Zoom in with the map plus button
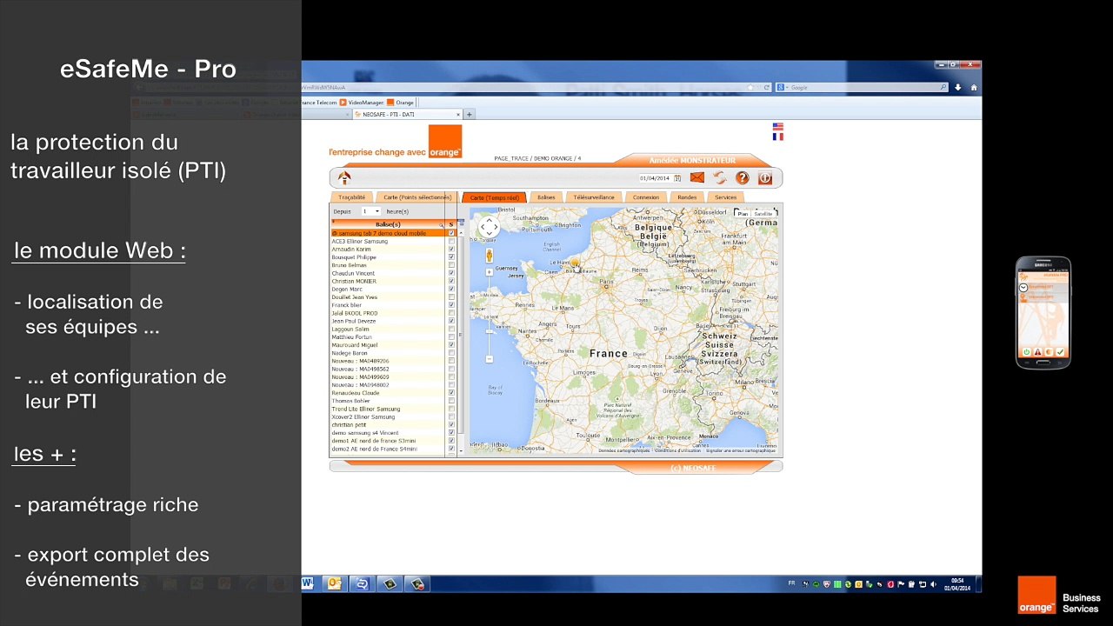This screenshot has height=626, width=1113. click(489, 272)
